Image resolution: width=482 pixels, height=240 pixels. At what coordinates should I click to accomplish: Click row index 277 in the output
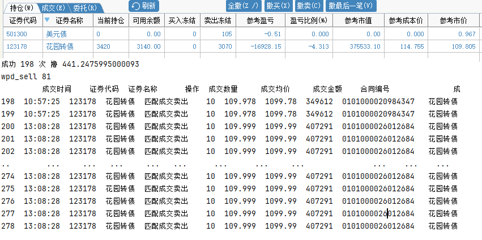pos(7,213)
